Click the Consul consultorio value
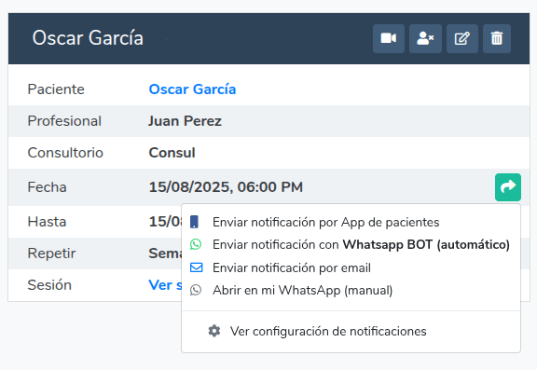The height and width of the screenshot is (370, 537). pos(172,153)
